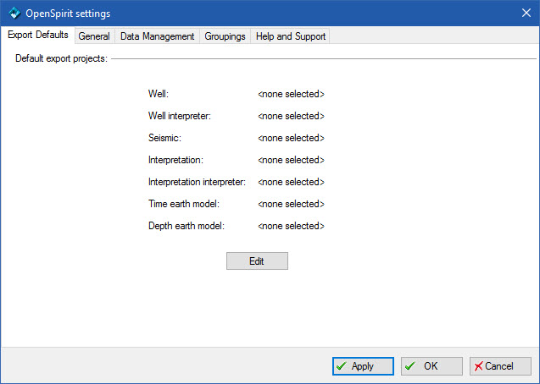Image resolution: width=540 pixels, height=384 pixels.
Task: Click the Well interpreter '<none selected>' value
Action: pyautogui.click(x=291, y=116)
